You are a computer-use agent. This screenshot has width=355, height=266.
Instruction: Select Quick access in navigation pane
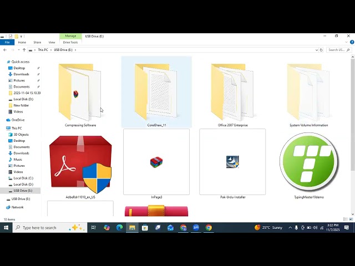21,62
